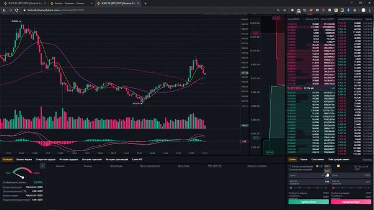This screenshot has height=210, width=374.
Task: Click the Закрыть позицию column header
Action: point(257,166)
